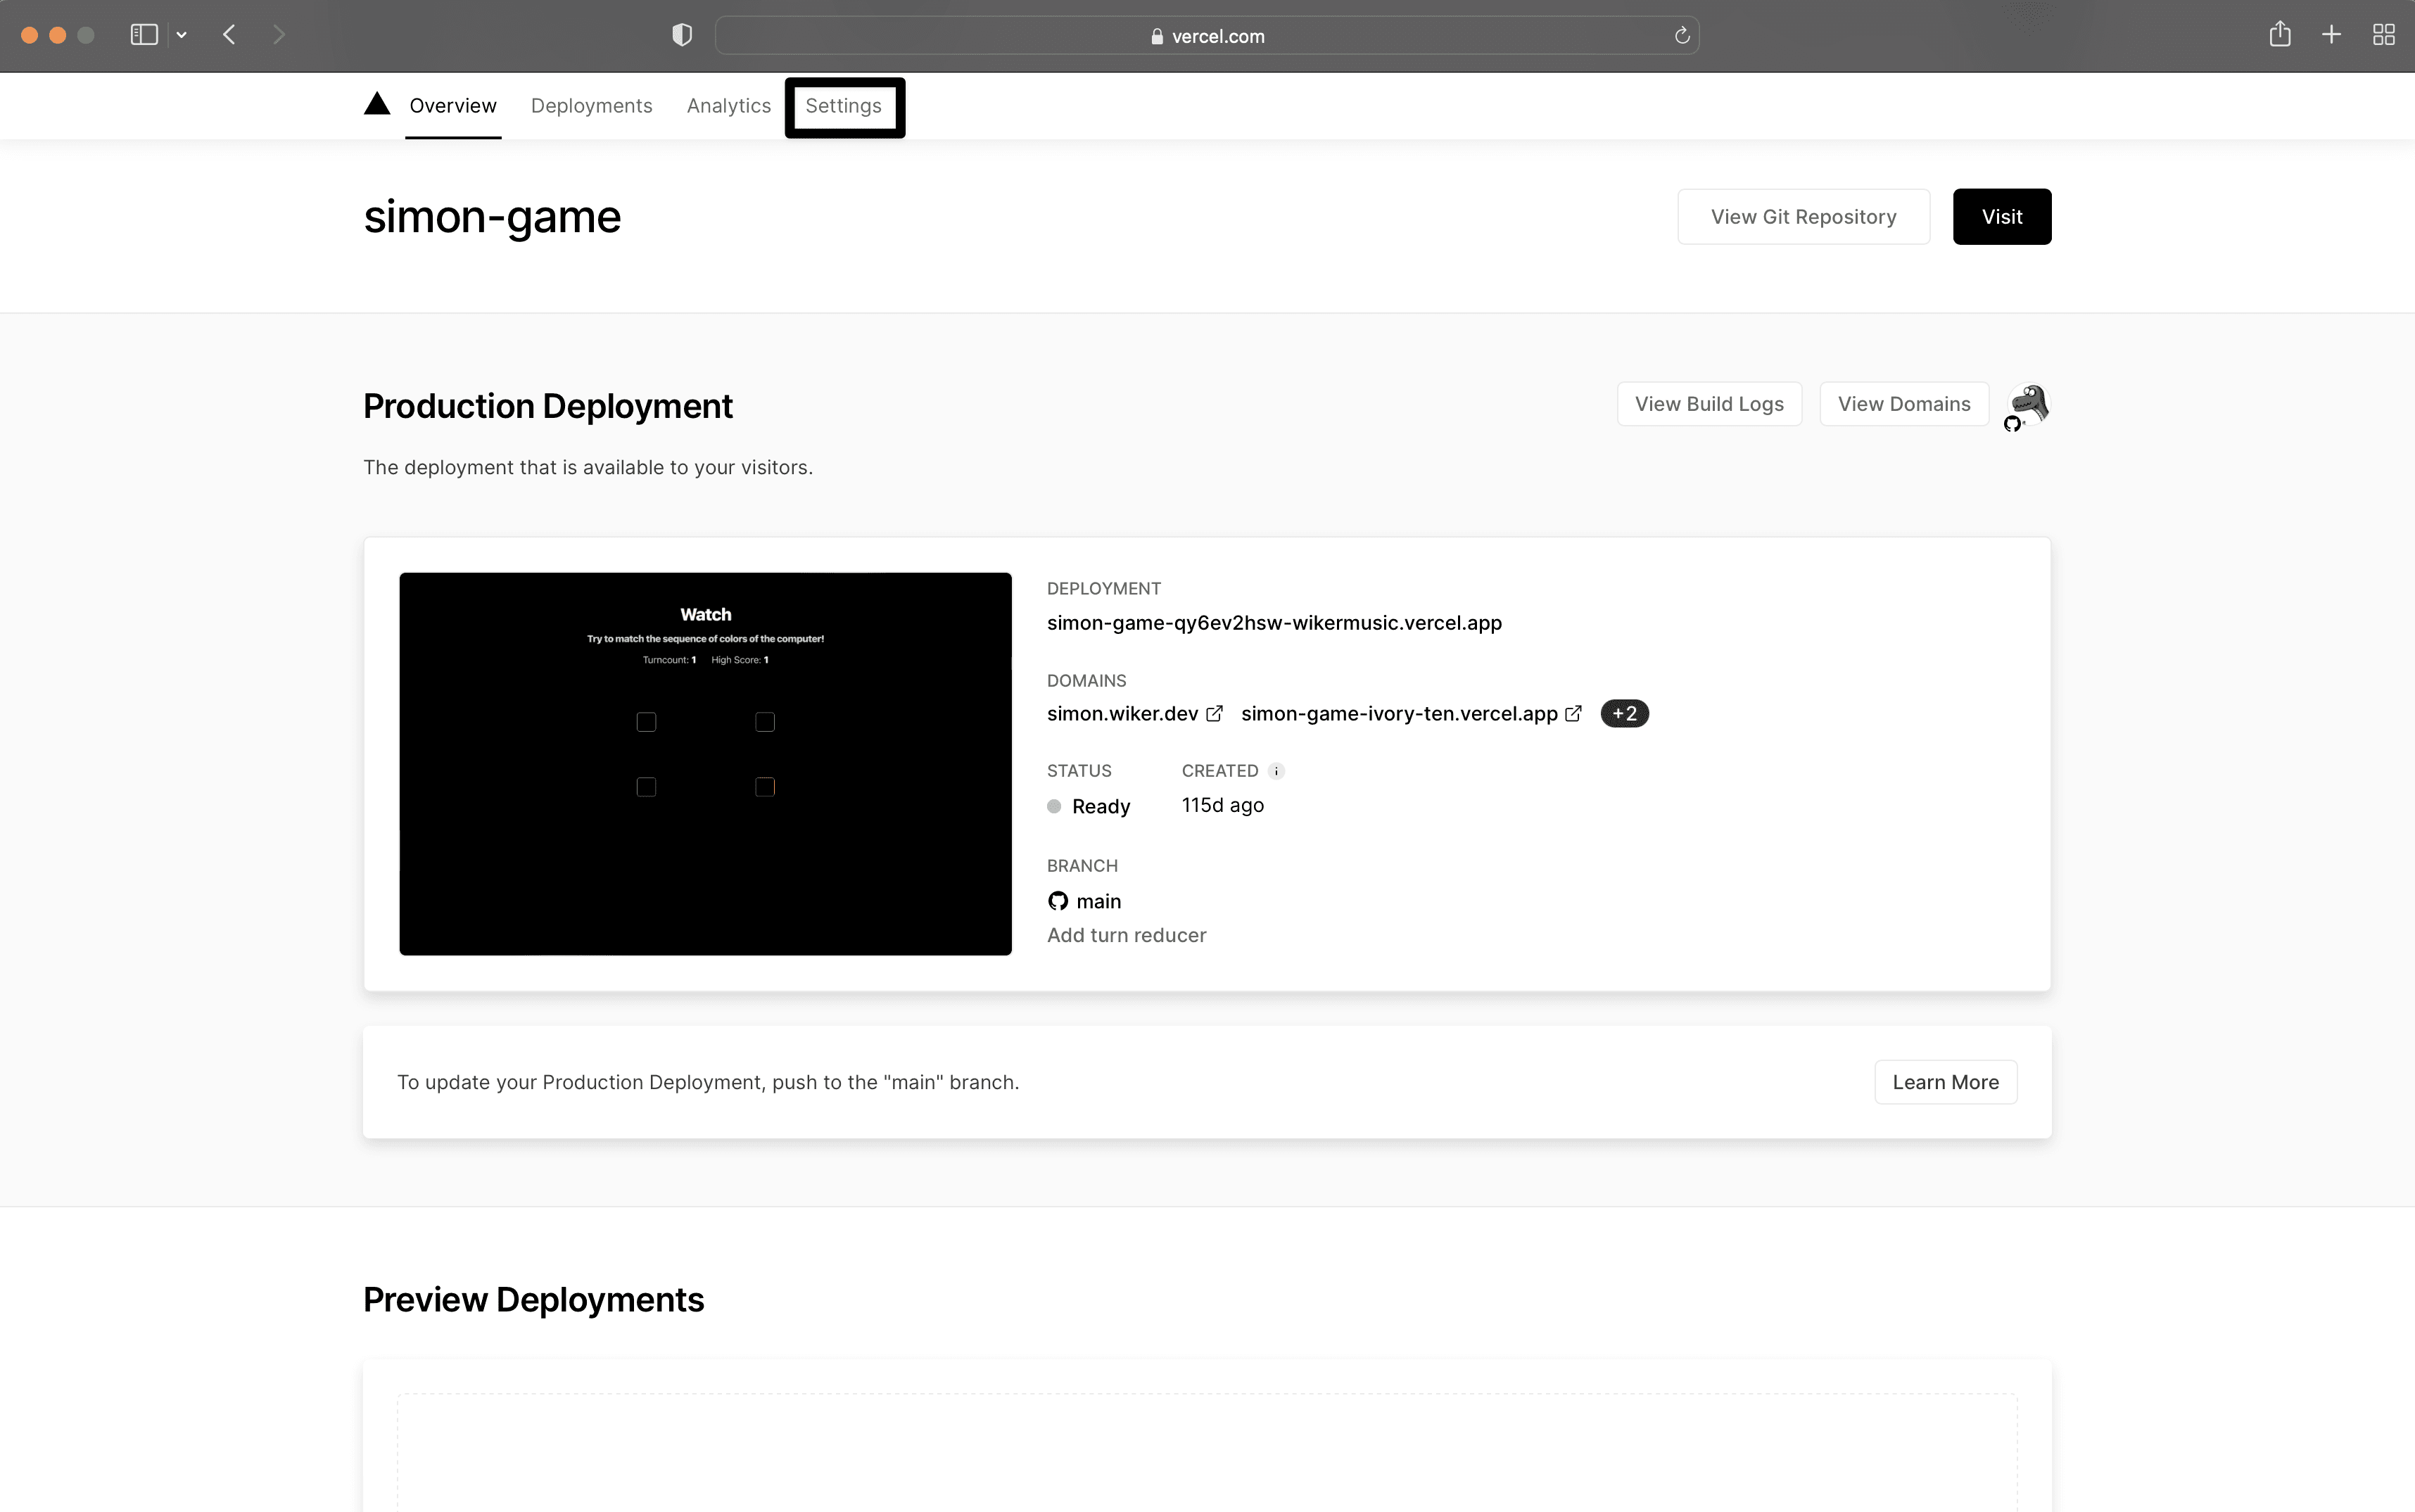Click the external link icon next to simon-game-ivory-ten.vercel.app
The height and width of the screenshot is (1512, 2415).
click(x=1573, y=713)
